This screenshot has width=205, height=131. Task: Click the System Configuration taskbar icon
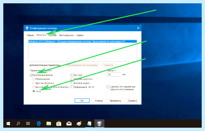99,123
